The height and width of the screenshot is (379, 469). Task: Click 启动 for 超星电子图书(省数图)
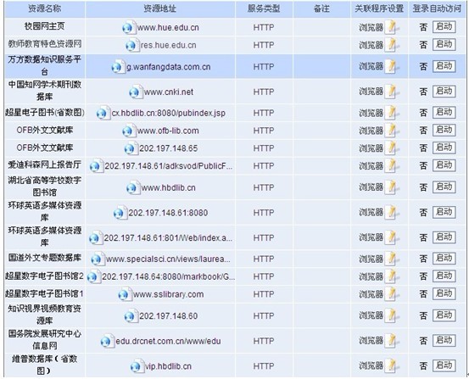pyautogui.click(x=444, y=113)
